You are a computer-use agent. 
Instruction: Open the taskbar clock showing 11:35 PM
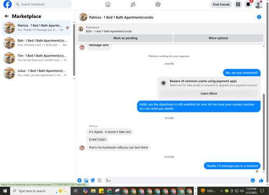(251, 191)
